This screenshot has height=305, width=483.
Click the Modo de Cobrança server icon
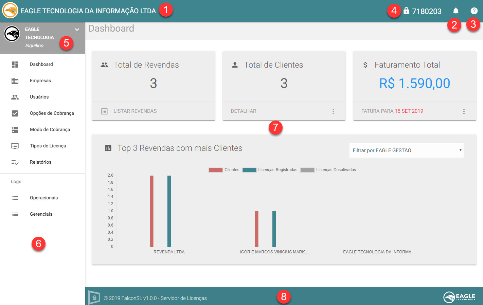15,130
